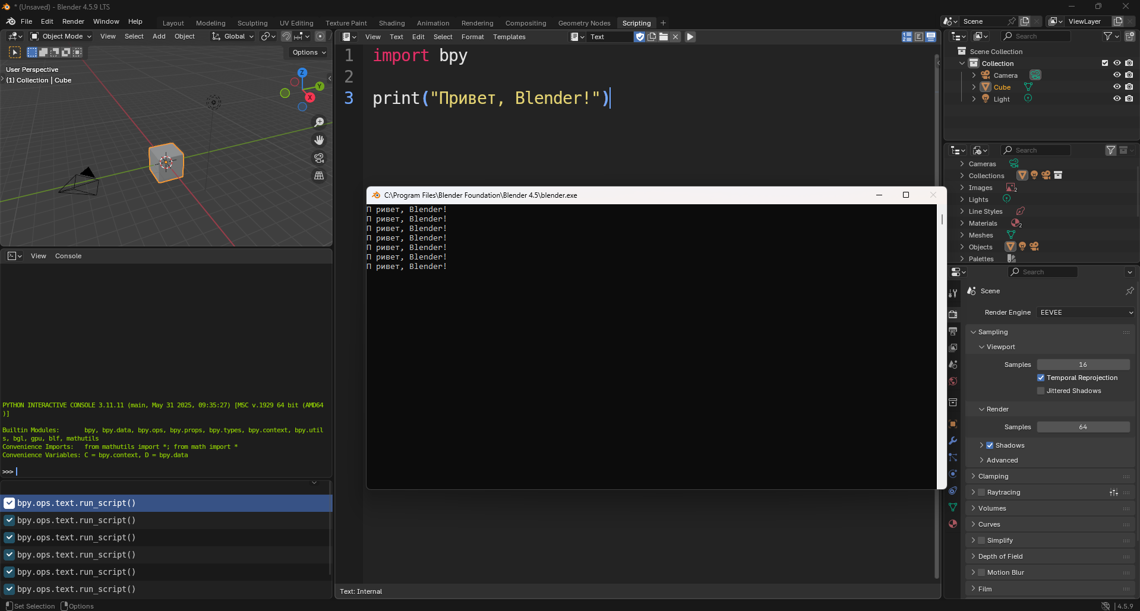Open the World properties tab
Image resolution: width=1140 pixels, height=611 pixels.
pyautogui.click(x=953, y=381)
